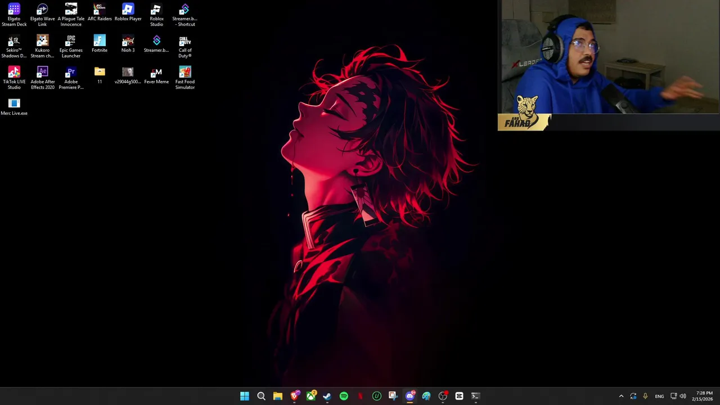Select the Sekiro Shadows Die desktop icon
Screen dimensions: 720x405
pyautogui.click(x=14, y=47)
